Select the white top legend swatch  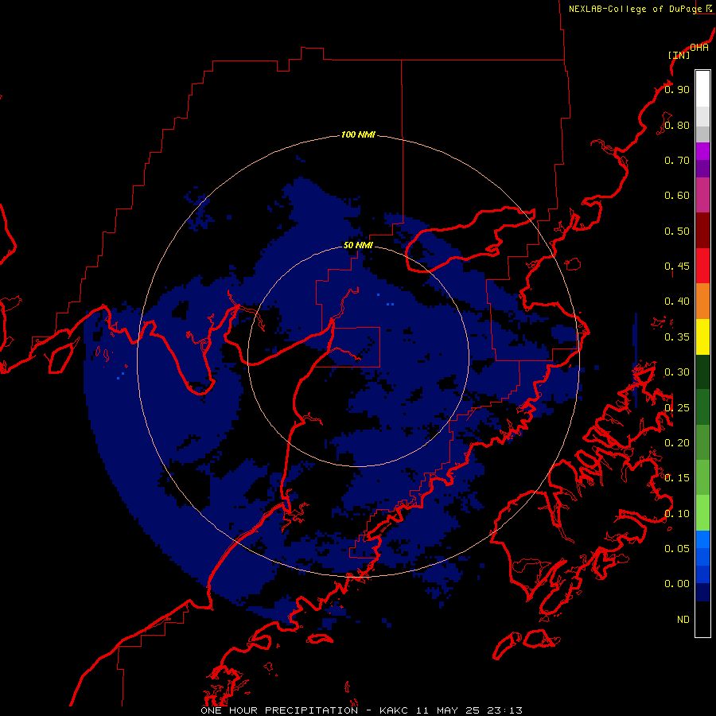(x=702, y=89)
